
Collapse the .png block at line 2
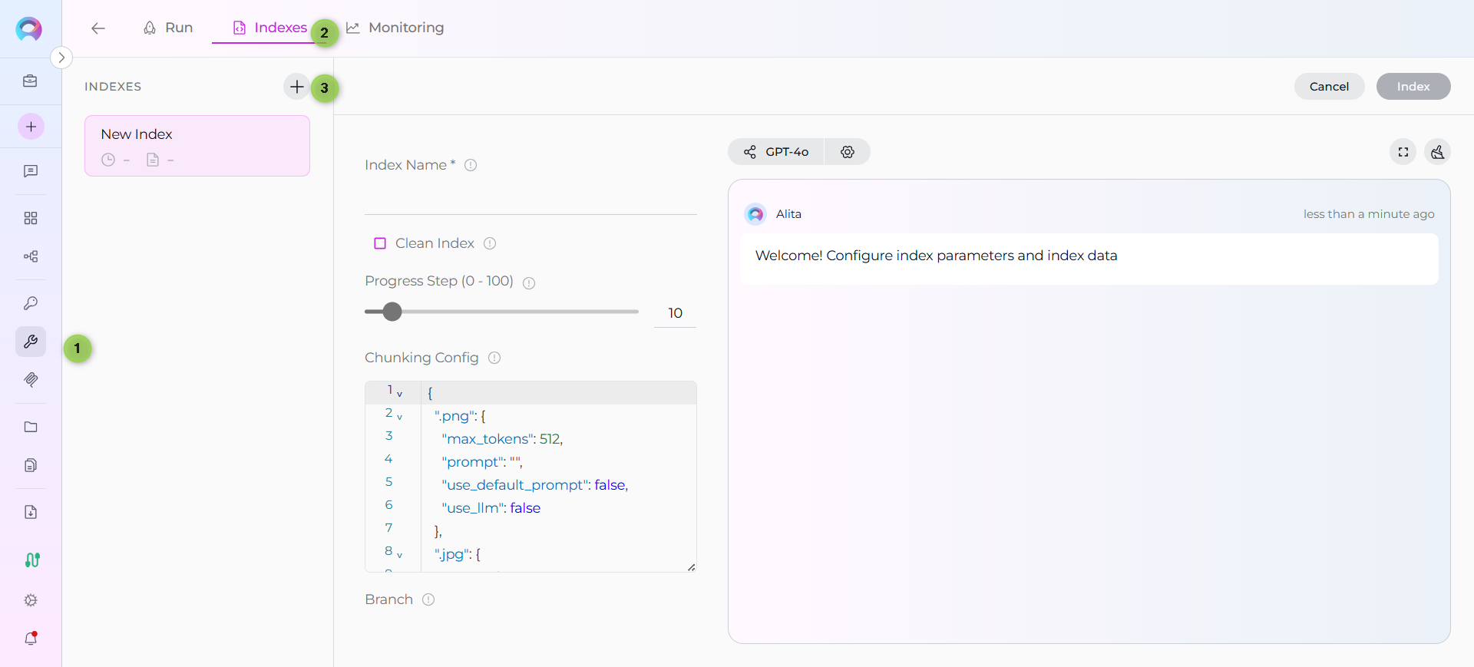pos(400,417)
